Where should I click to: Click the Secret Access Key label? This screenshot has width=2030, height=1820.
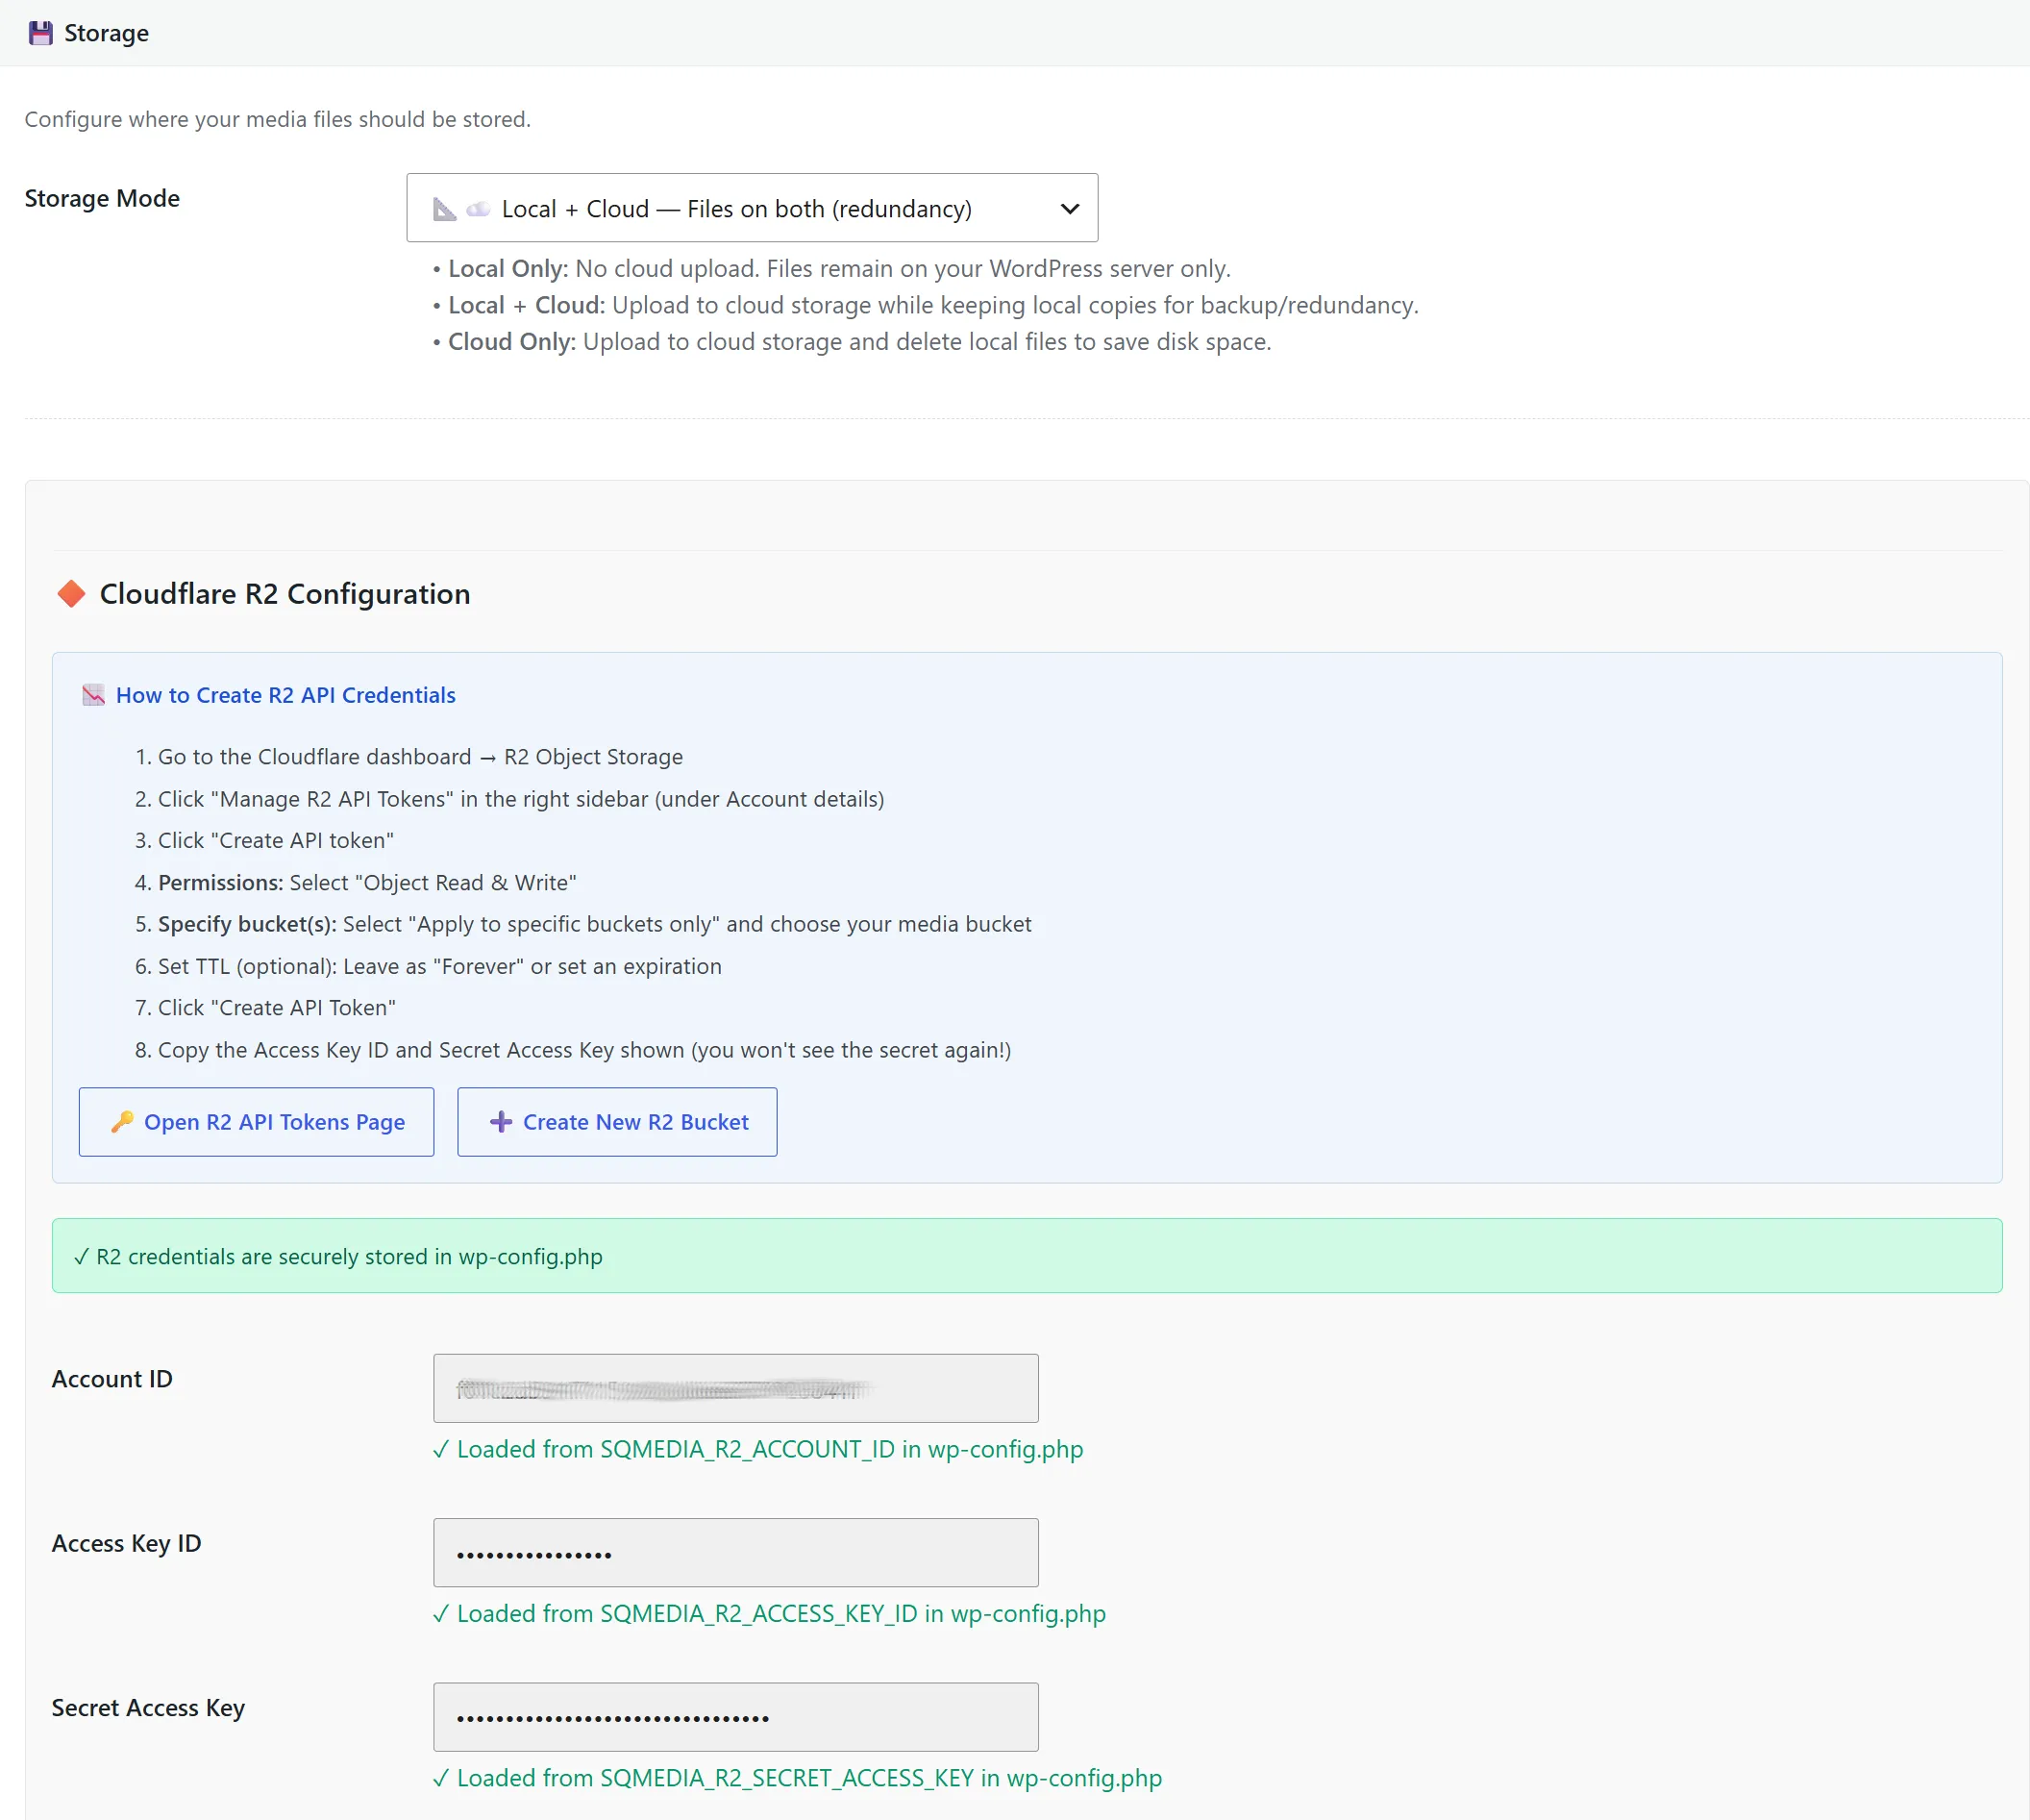point(149,1708)
